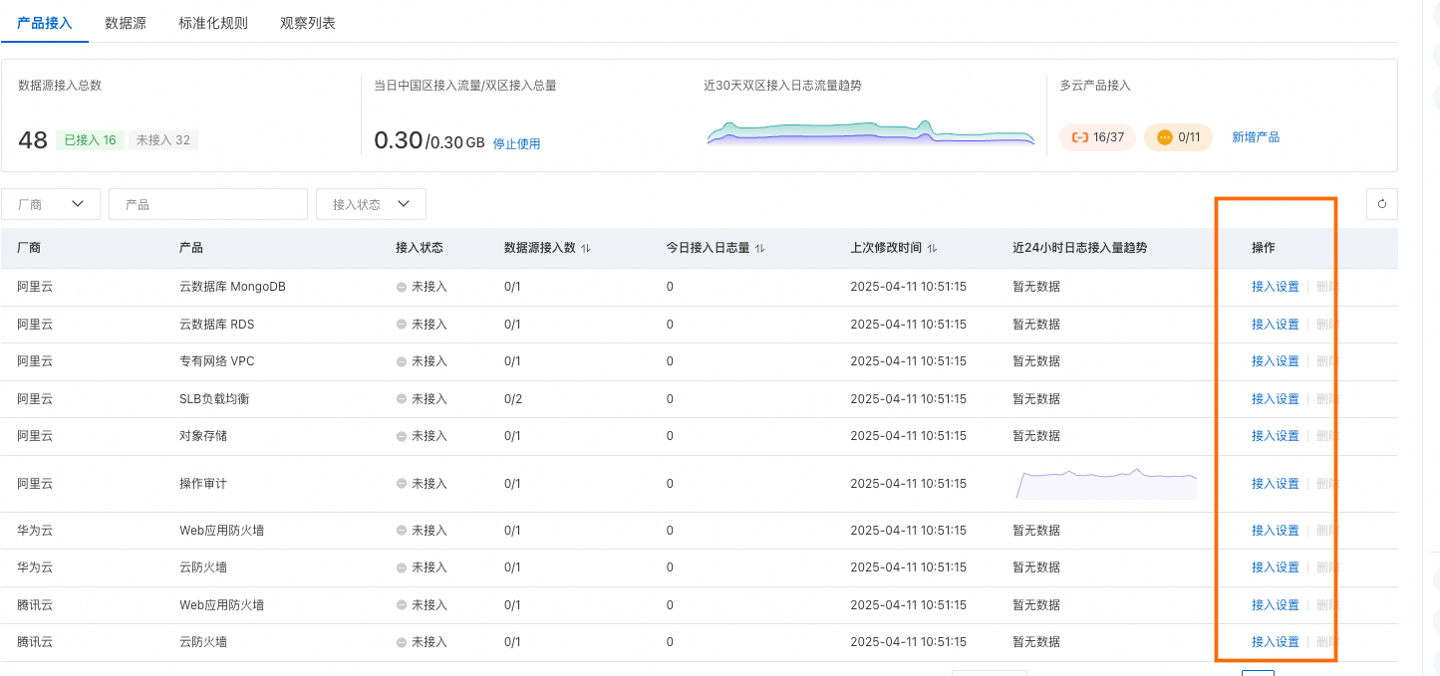This screenshot has width=1440, height=676.
Task: Sort by 今日接入日志量 column icon
Action: (760, 248)
